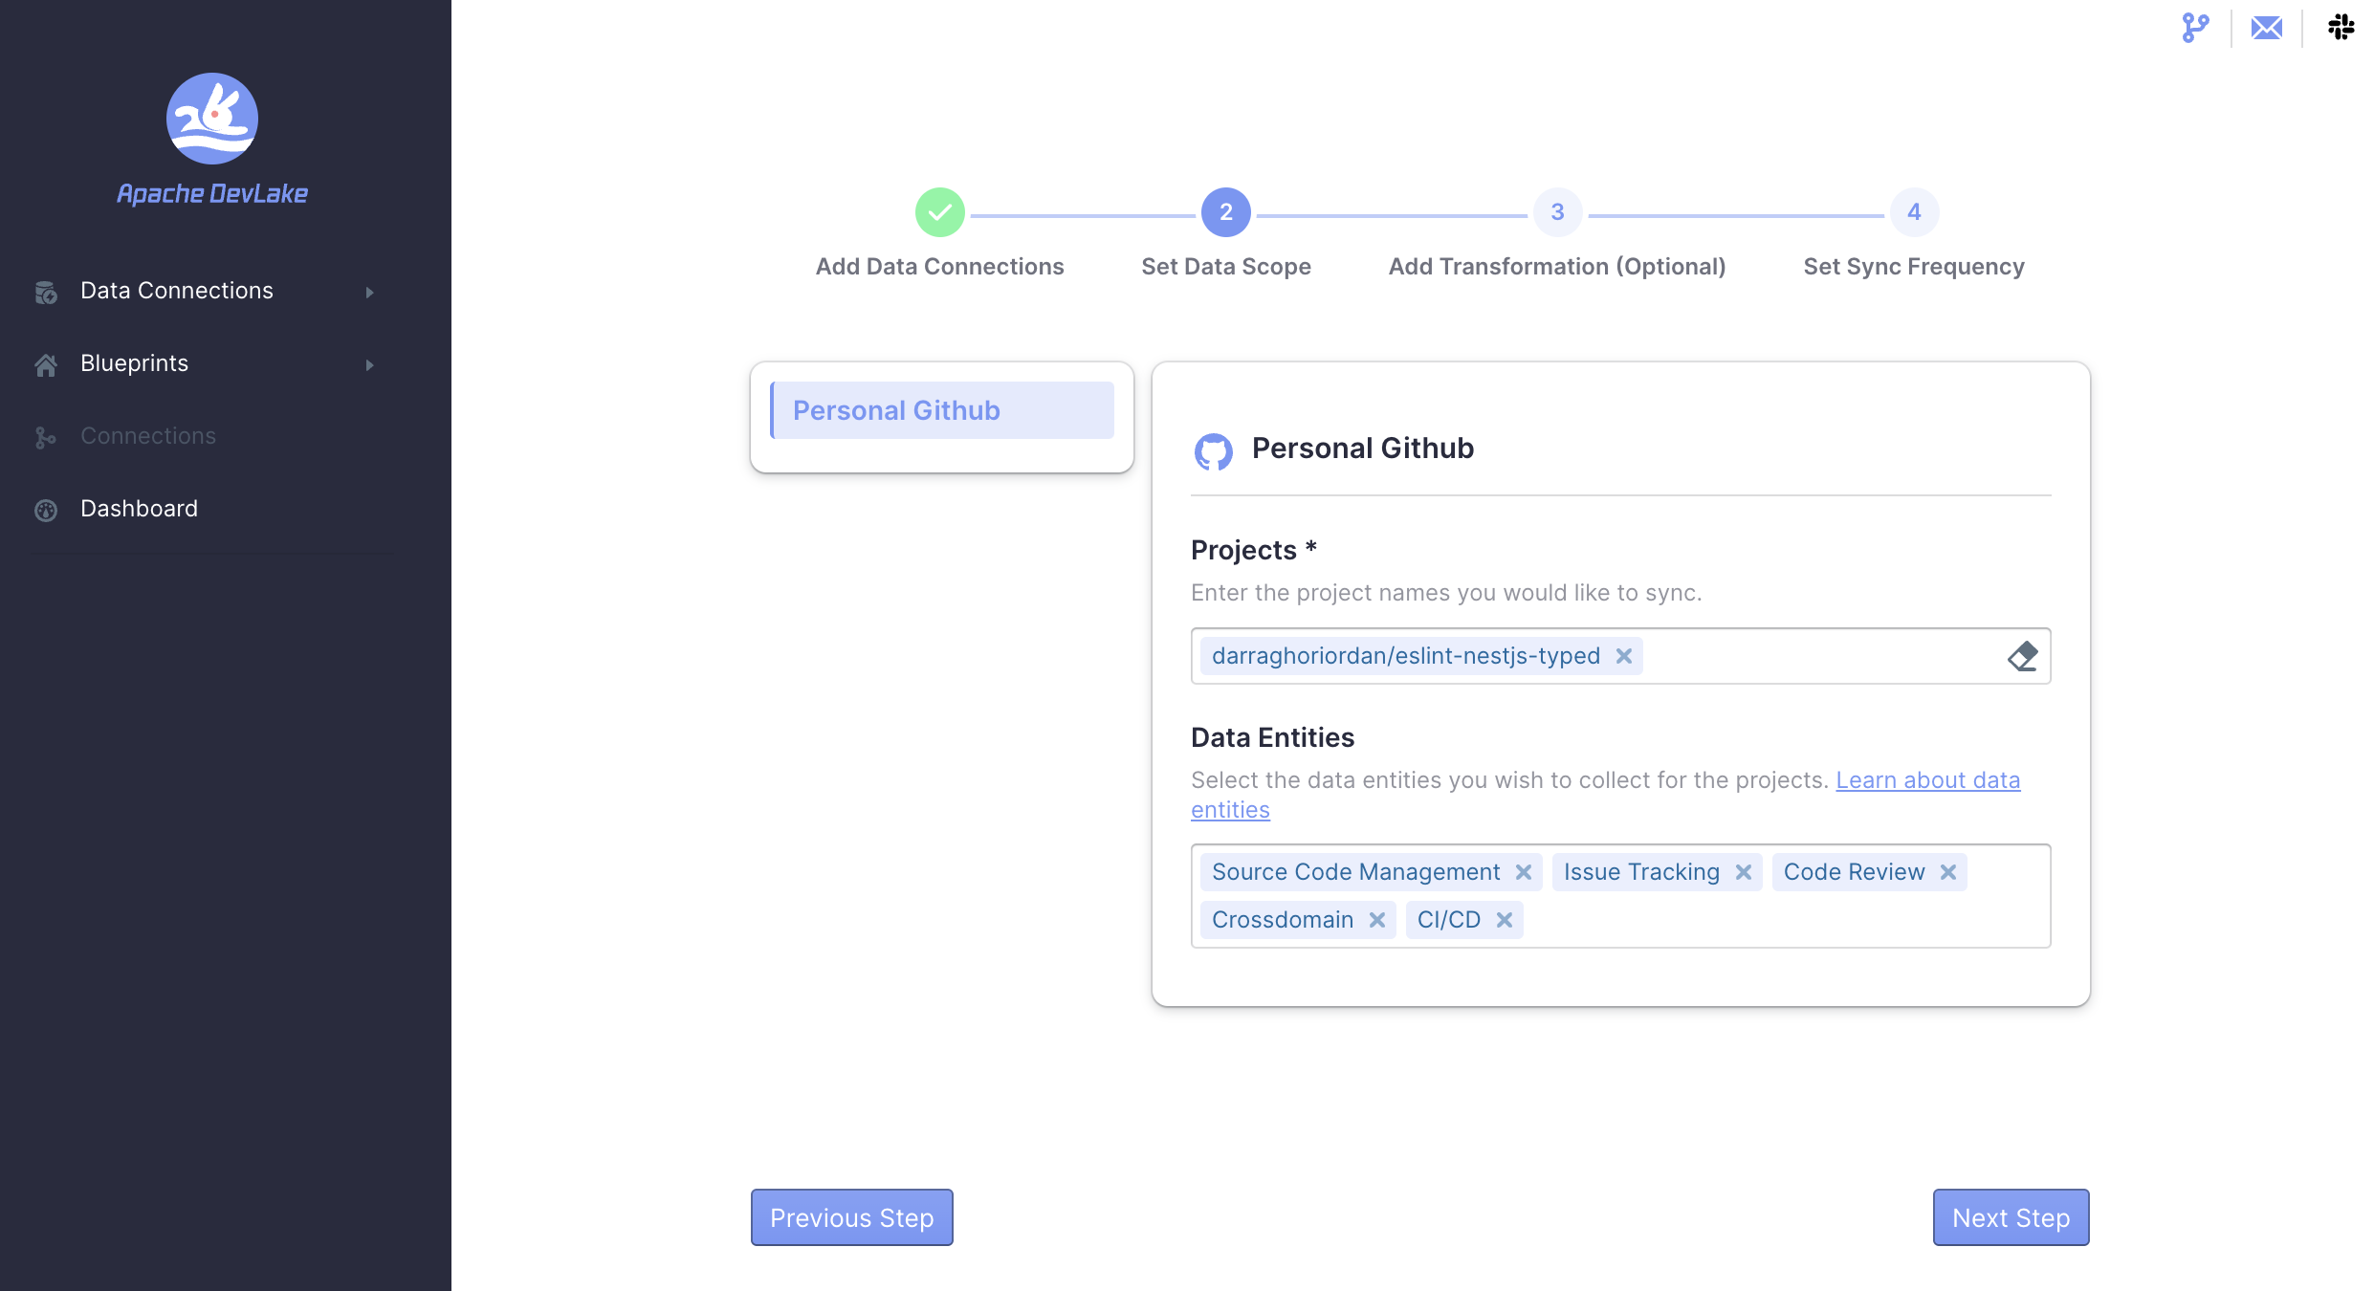Go to step 3 Add Transformation

coord(1557,212)
